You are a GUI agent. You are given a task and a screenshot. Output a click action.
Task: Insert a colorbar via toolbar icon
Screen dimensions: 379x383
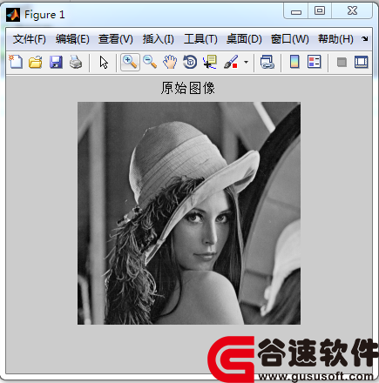click(x=294, y=62)
